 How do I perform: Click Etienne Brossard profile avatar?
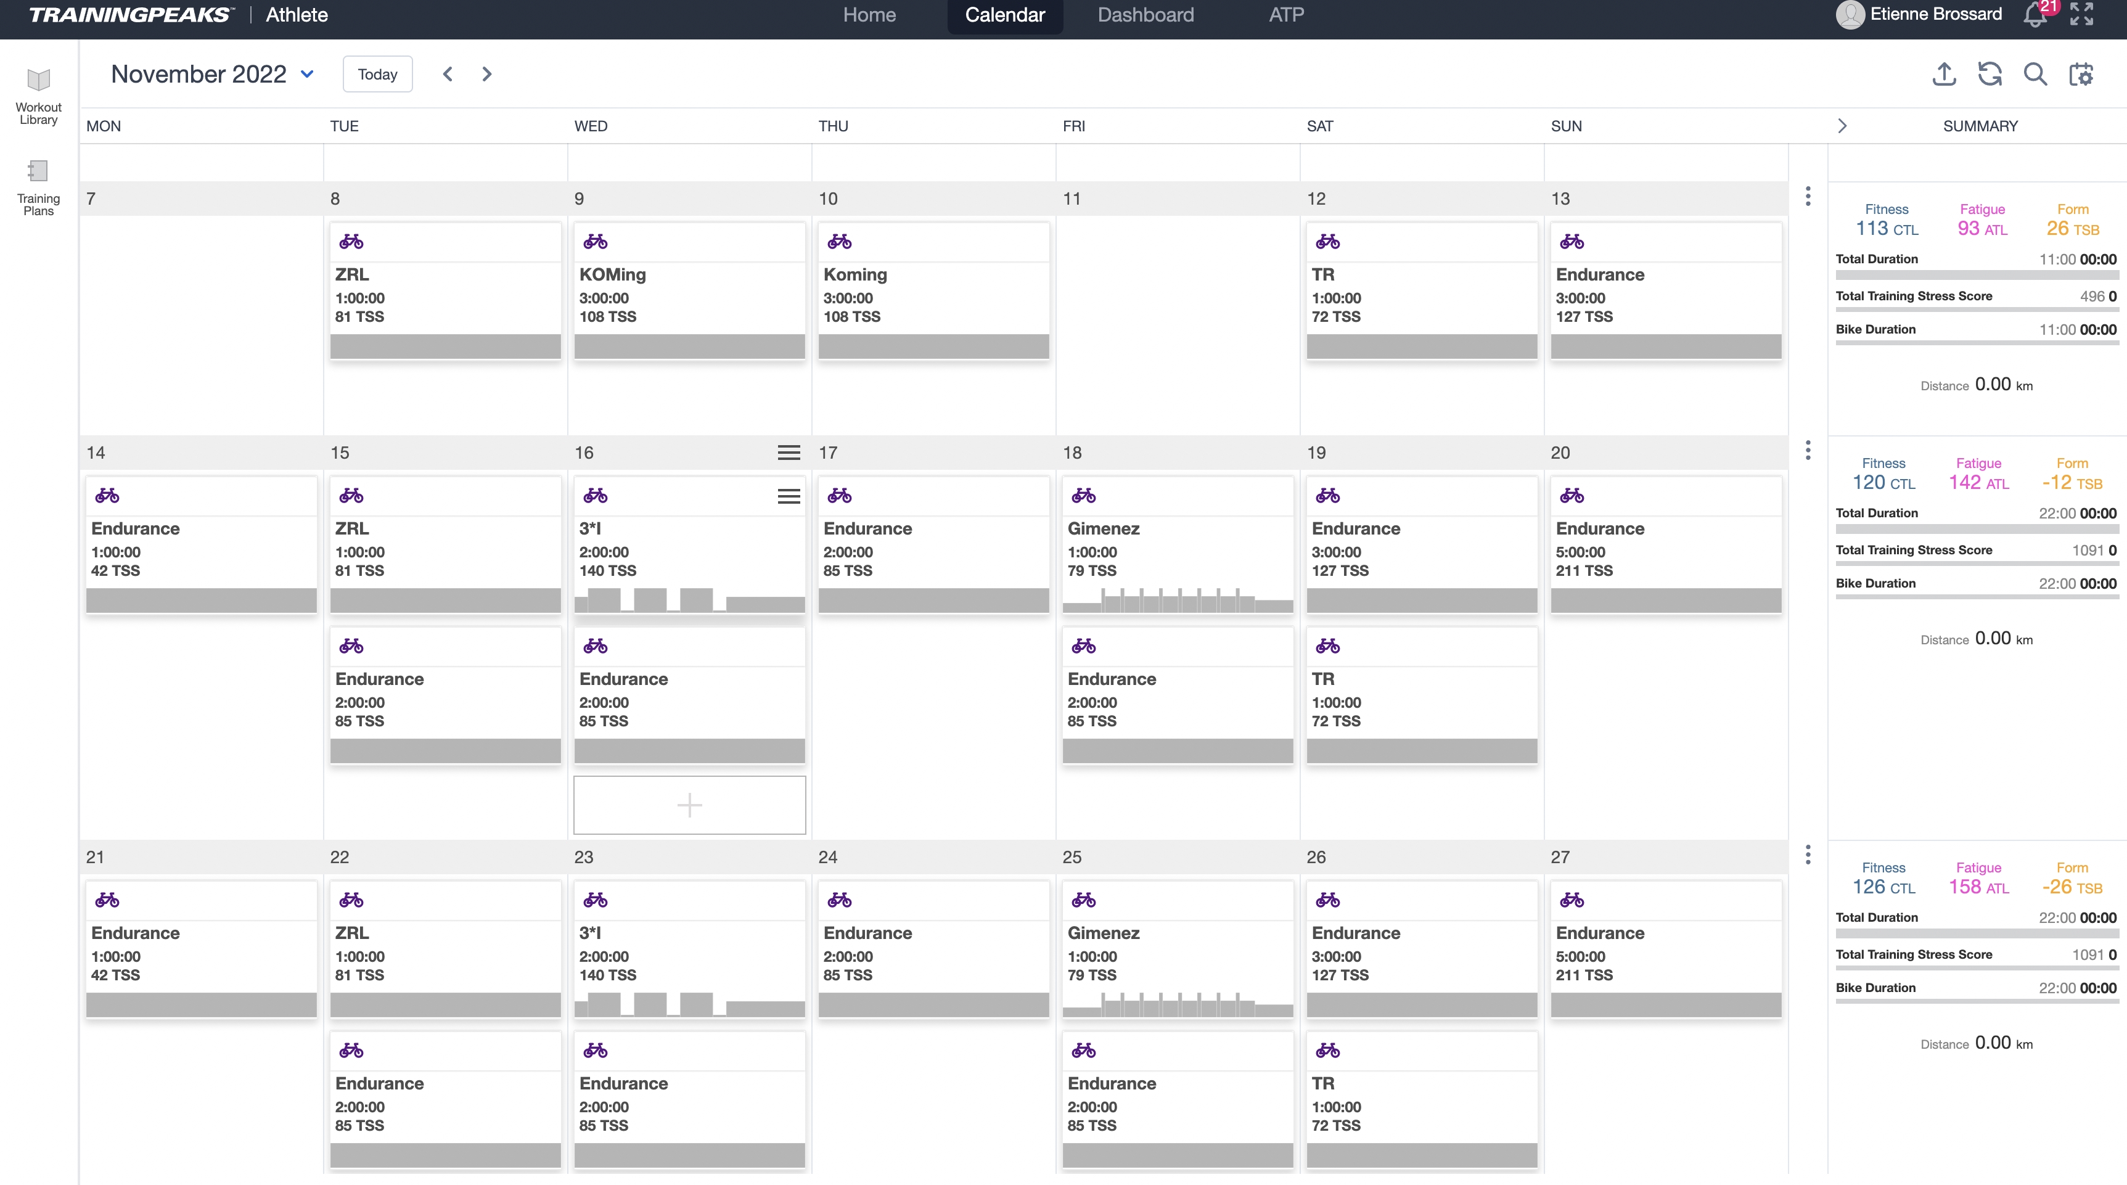coord(1850,14)
